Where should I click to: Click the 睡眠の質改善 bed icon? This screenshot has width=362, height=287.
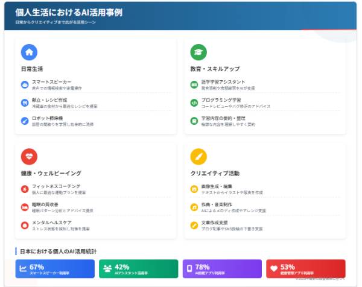(25, 207)
